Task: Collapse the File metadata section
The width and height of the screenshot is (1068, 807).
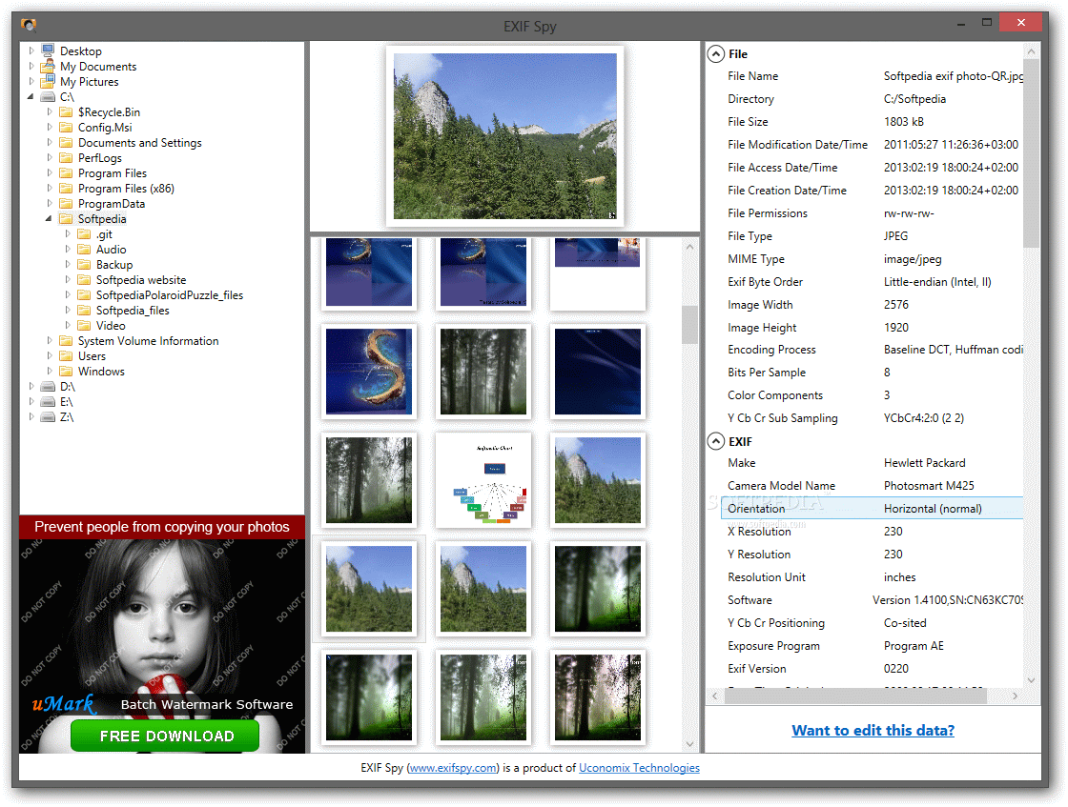Action: pyautogui.click(x=716, y=53)
